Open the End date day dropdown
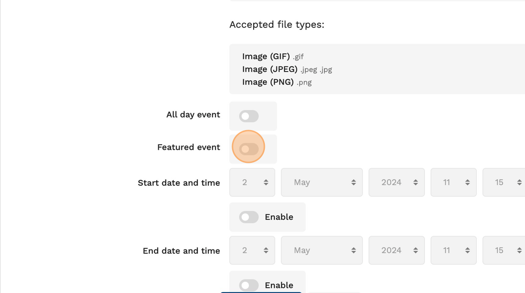525x293 pixels. 252,250
